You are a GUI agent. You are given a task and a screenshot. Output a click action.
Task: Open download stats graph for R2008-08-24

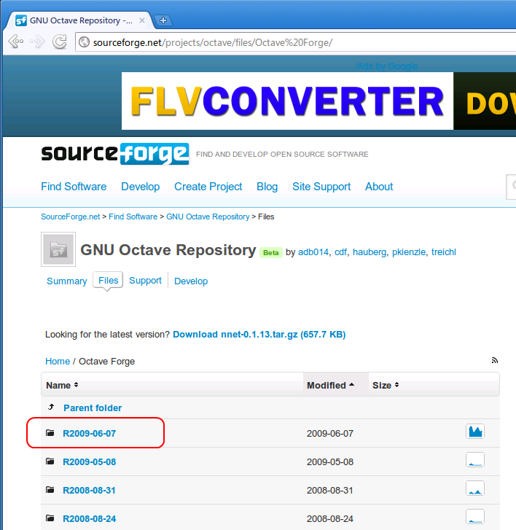click(x=475, y=517)
